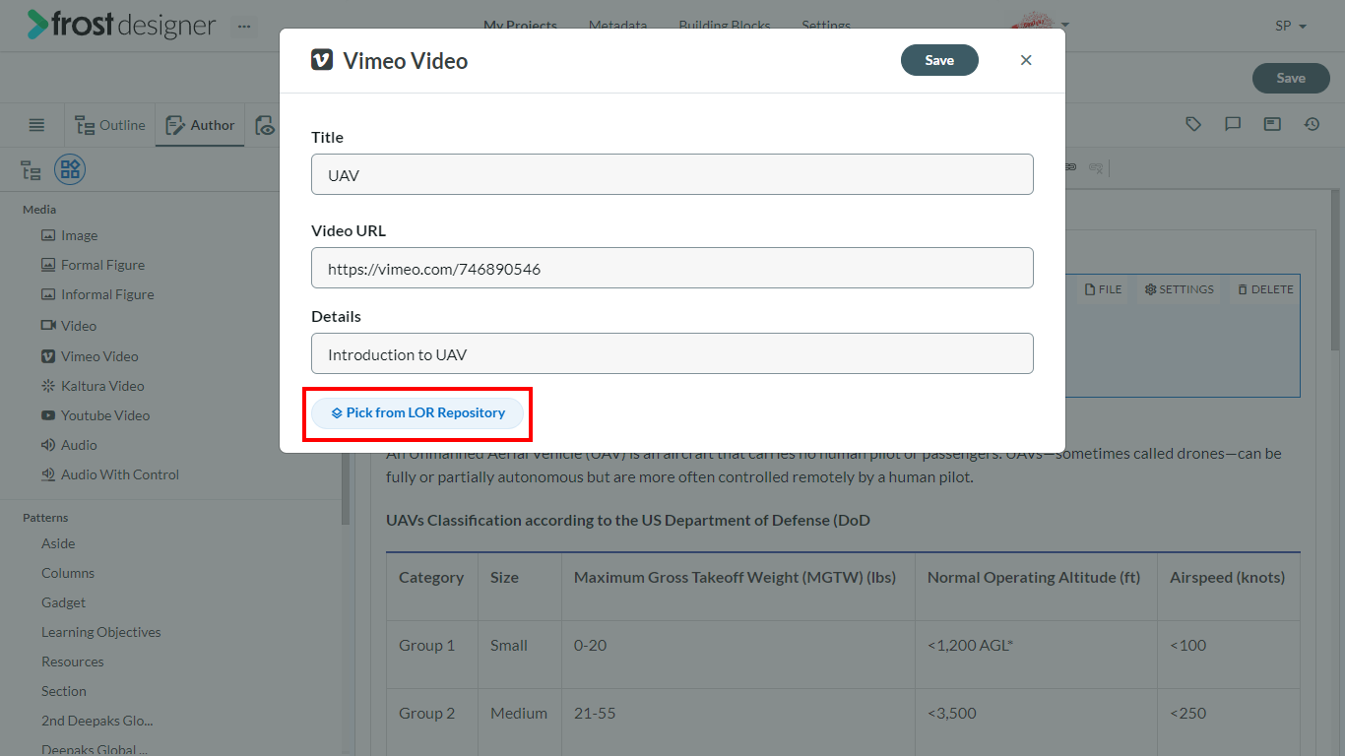This screenshot has width=1345, height=756.
Task: Open the version history icon
Action: pyautogui.click(x=1312, y=124)
